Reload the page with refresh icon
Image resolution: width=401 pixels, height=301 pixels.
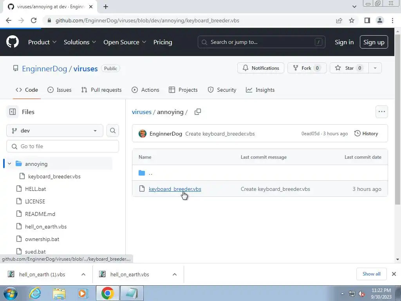pos(34,20)
